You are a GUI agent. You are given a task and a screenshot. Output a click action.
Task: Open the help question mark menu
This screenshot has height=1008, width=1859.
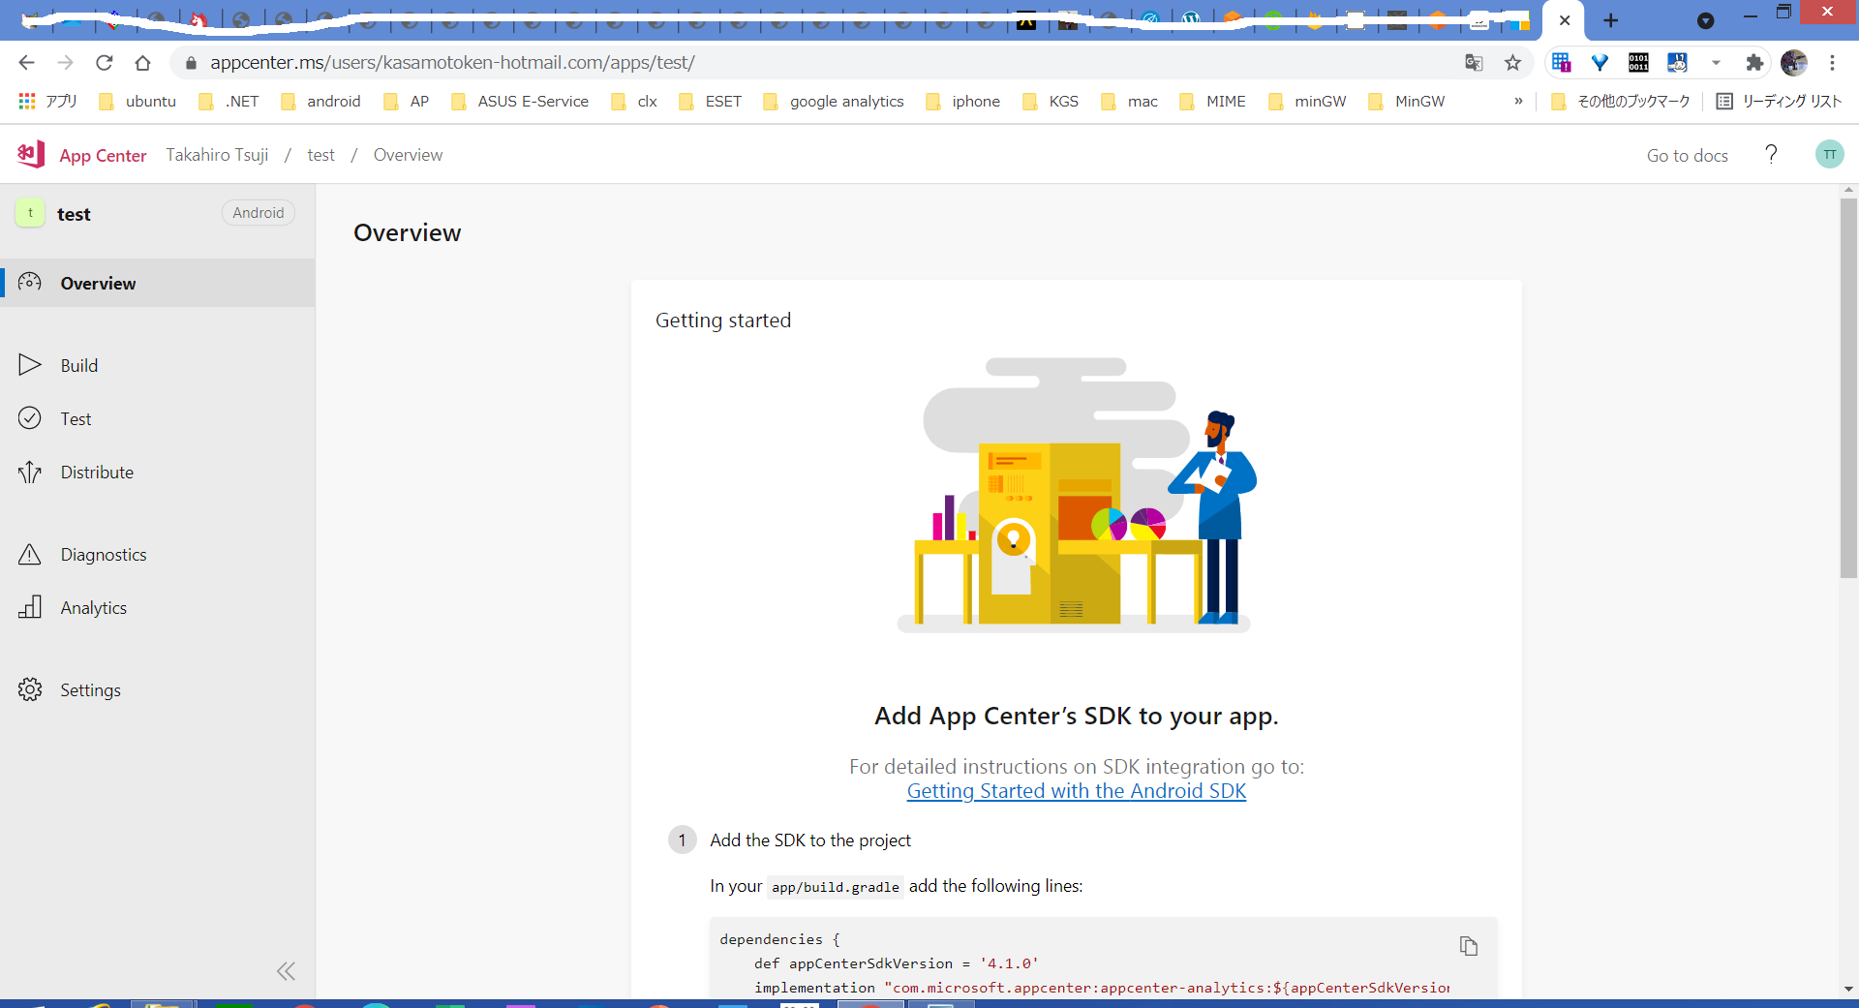pos(1771,154)
